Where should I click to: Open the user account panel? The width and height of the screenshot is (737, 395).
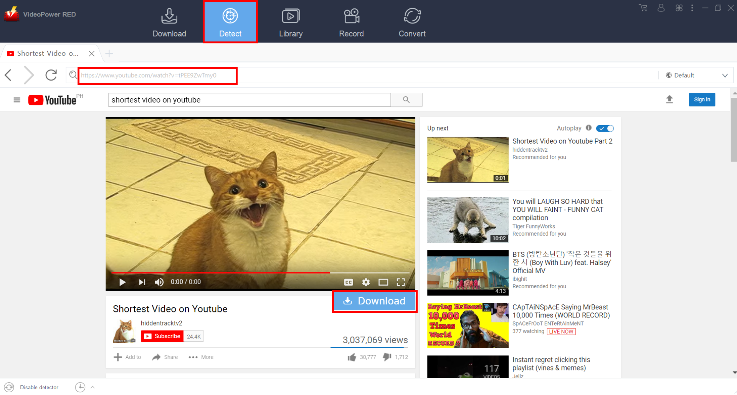click(x=661, y=8)
